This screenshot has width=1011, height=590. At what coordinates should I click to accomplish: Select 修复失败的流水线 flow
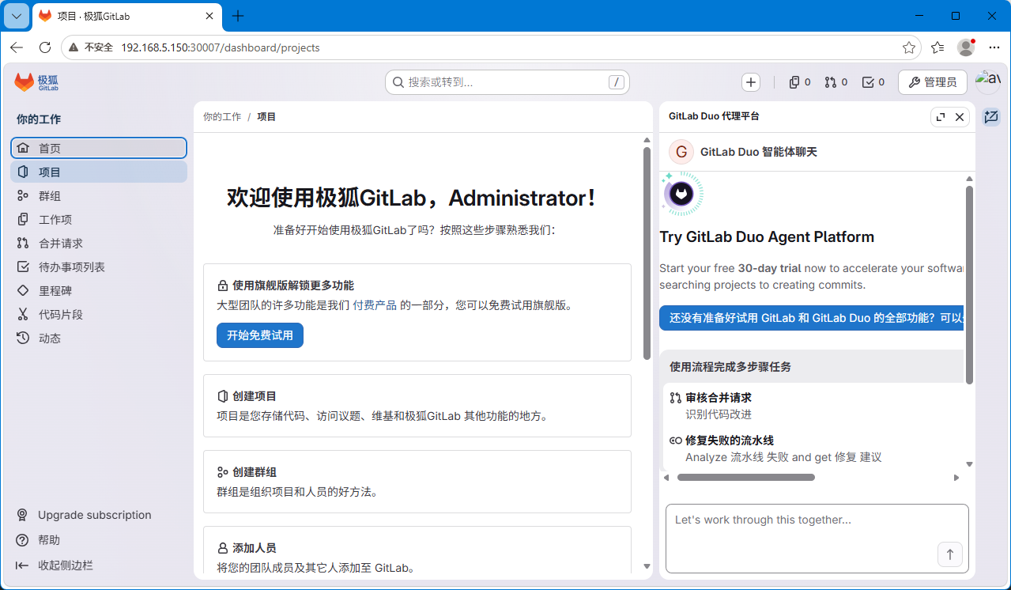pos(814,448)
